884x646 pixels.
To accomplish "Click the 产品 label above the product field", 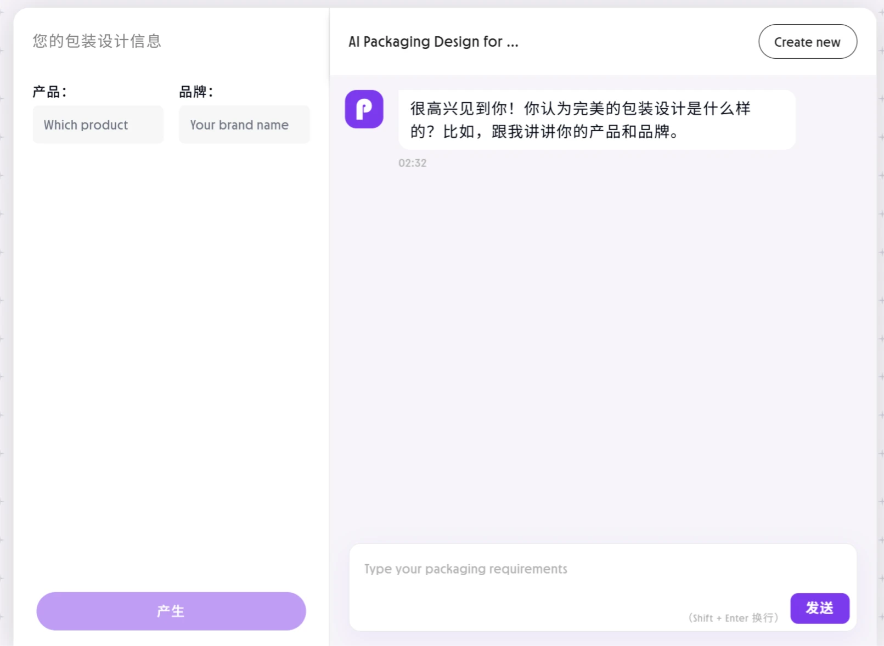I will point(49,91).
